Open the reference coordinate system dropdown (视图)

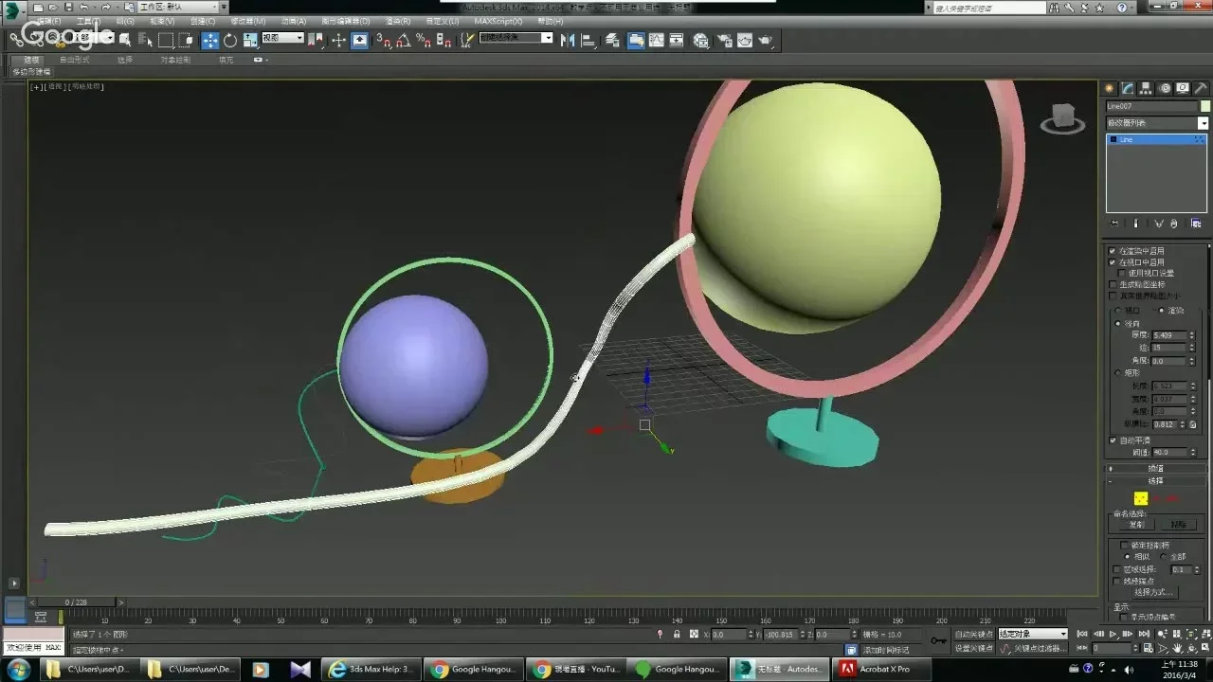282,39
